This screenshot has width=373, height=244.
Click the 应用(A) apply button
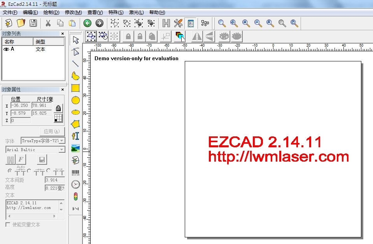pos(52,131)
